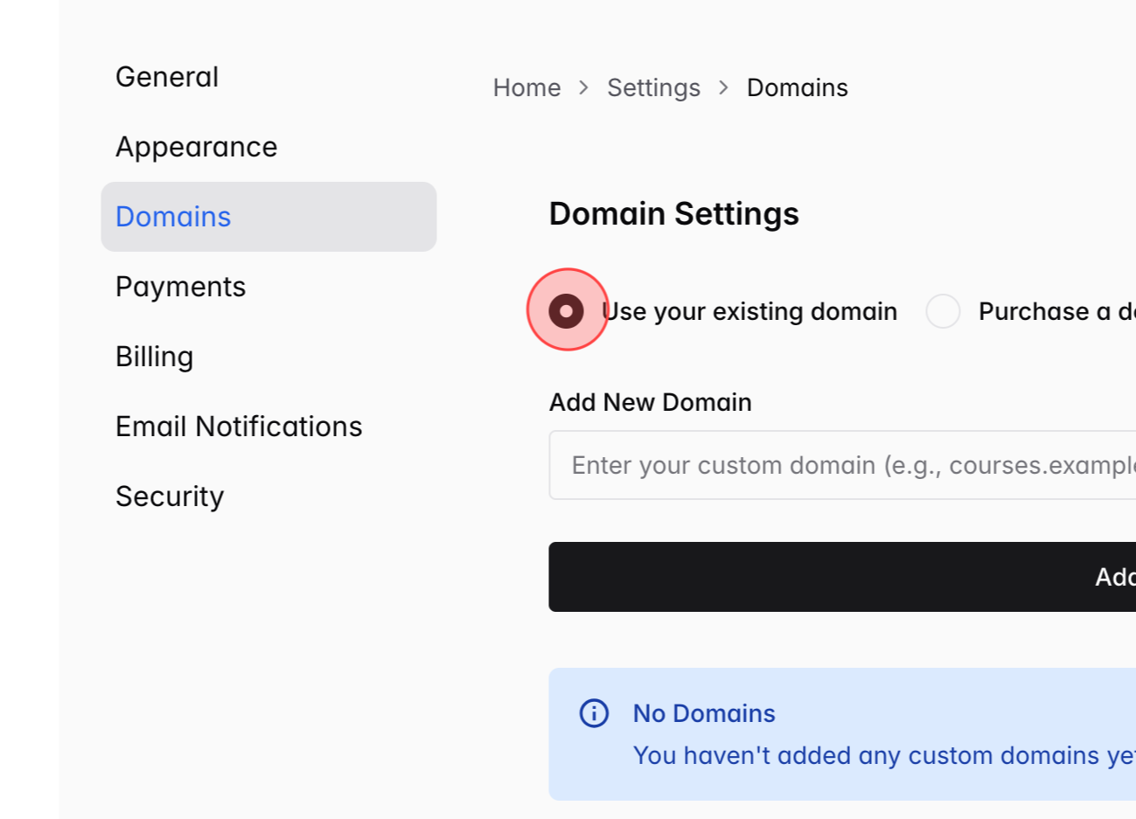Go to Appearance settings
The width and height of the screenshot is (1136, 819).
click(196, 147)
